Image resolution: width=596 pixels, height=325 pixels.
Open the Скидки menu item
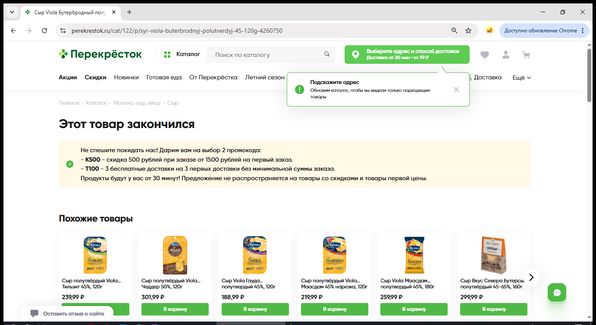[x=95, y=78]
